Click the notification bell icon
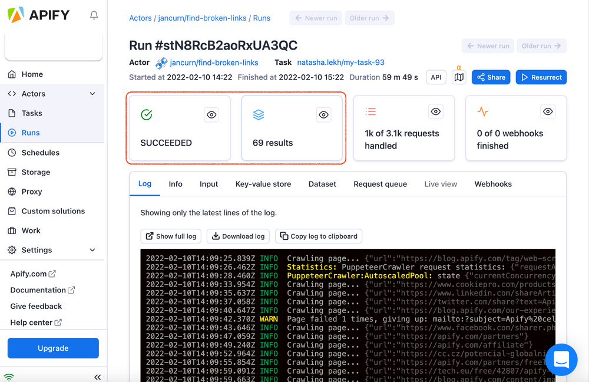The width and height of the screenshot is (589, 382). 94,15
